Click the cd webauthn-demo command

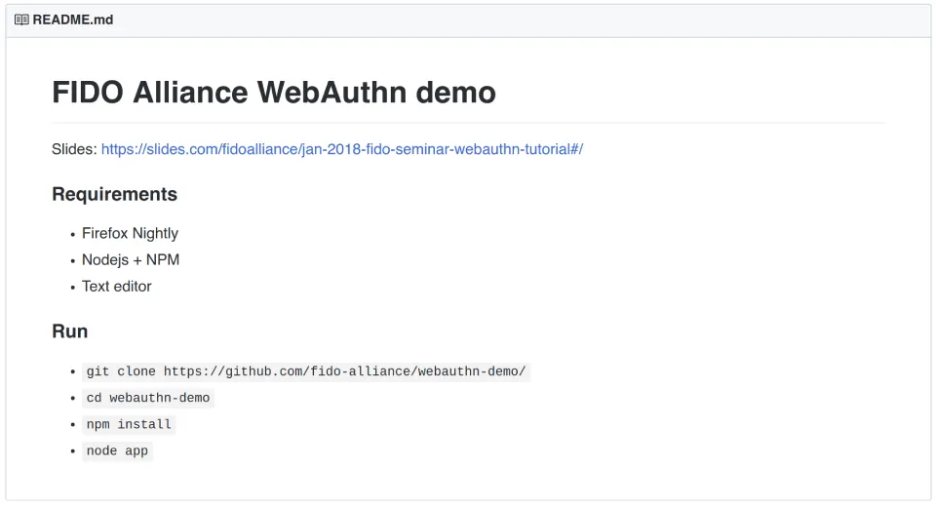[148, 398]
